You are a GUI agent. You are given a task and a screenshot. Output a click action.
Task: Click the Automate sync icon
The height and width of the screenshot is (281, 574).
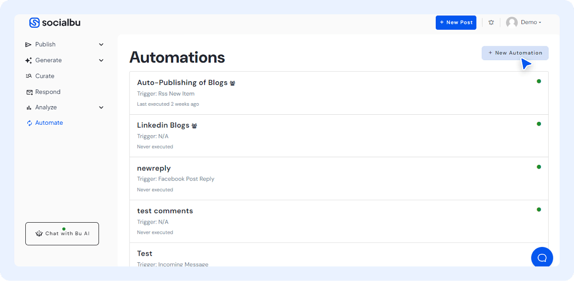(x=29, y=123)
